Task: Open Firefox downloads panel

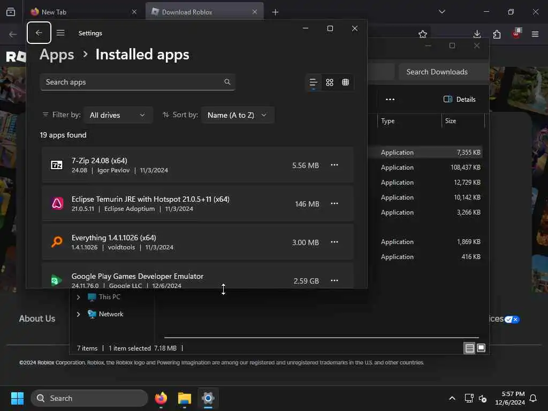Action: pyautogui.click(x=477, y=34)
